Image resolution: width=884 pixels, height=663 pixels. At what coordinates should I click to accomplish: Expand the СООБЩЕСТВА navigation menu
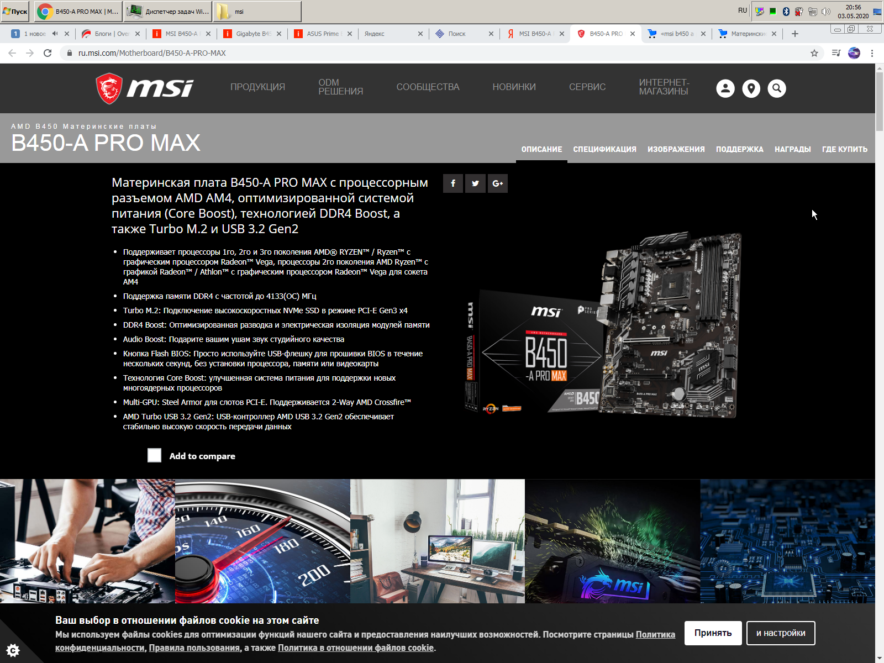point(428,87)
